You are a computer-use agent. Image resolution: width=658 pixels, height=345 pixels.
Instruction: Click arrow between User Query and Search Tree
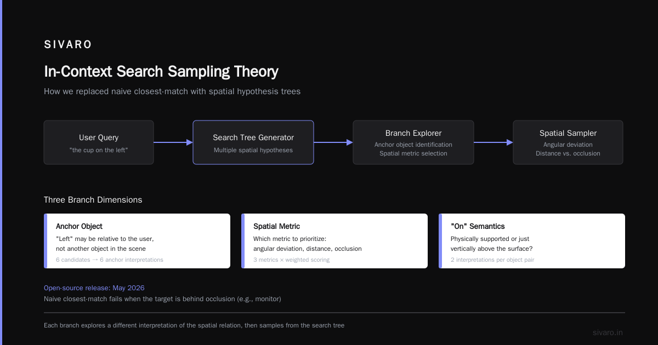click(x=173, y=142)
